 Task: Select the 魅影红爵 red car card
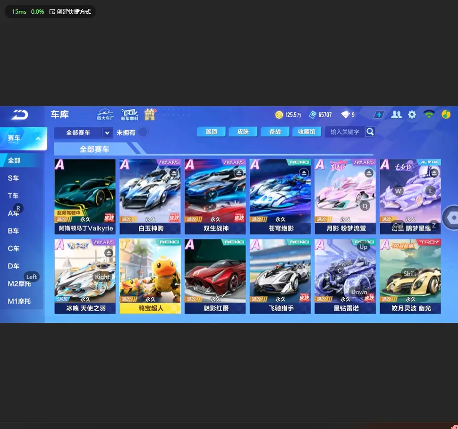pyautogui.click(x=215, y=277)
